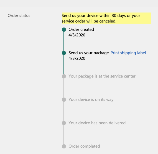The image size is (158, 154).
Task: Click the Order created date 4/3/2020
Action: (x=77, y=35)
